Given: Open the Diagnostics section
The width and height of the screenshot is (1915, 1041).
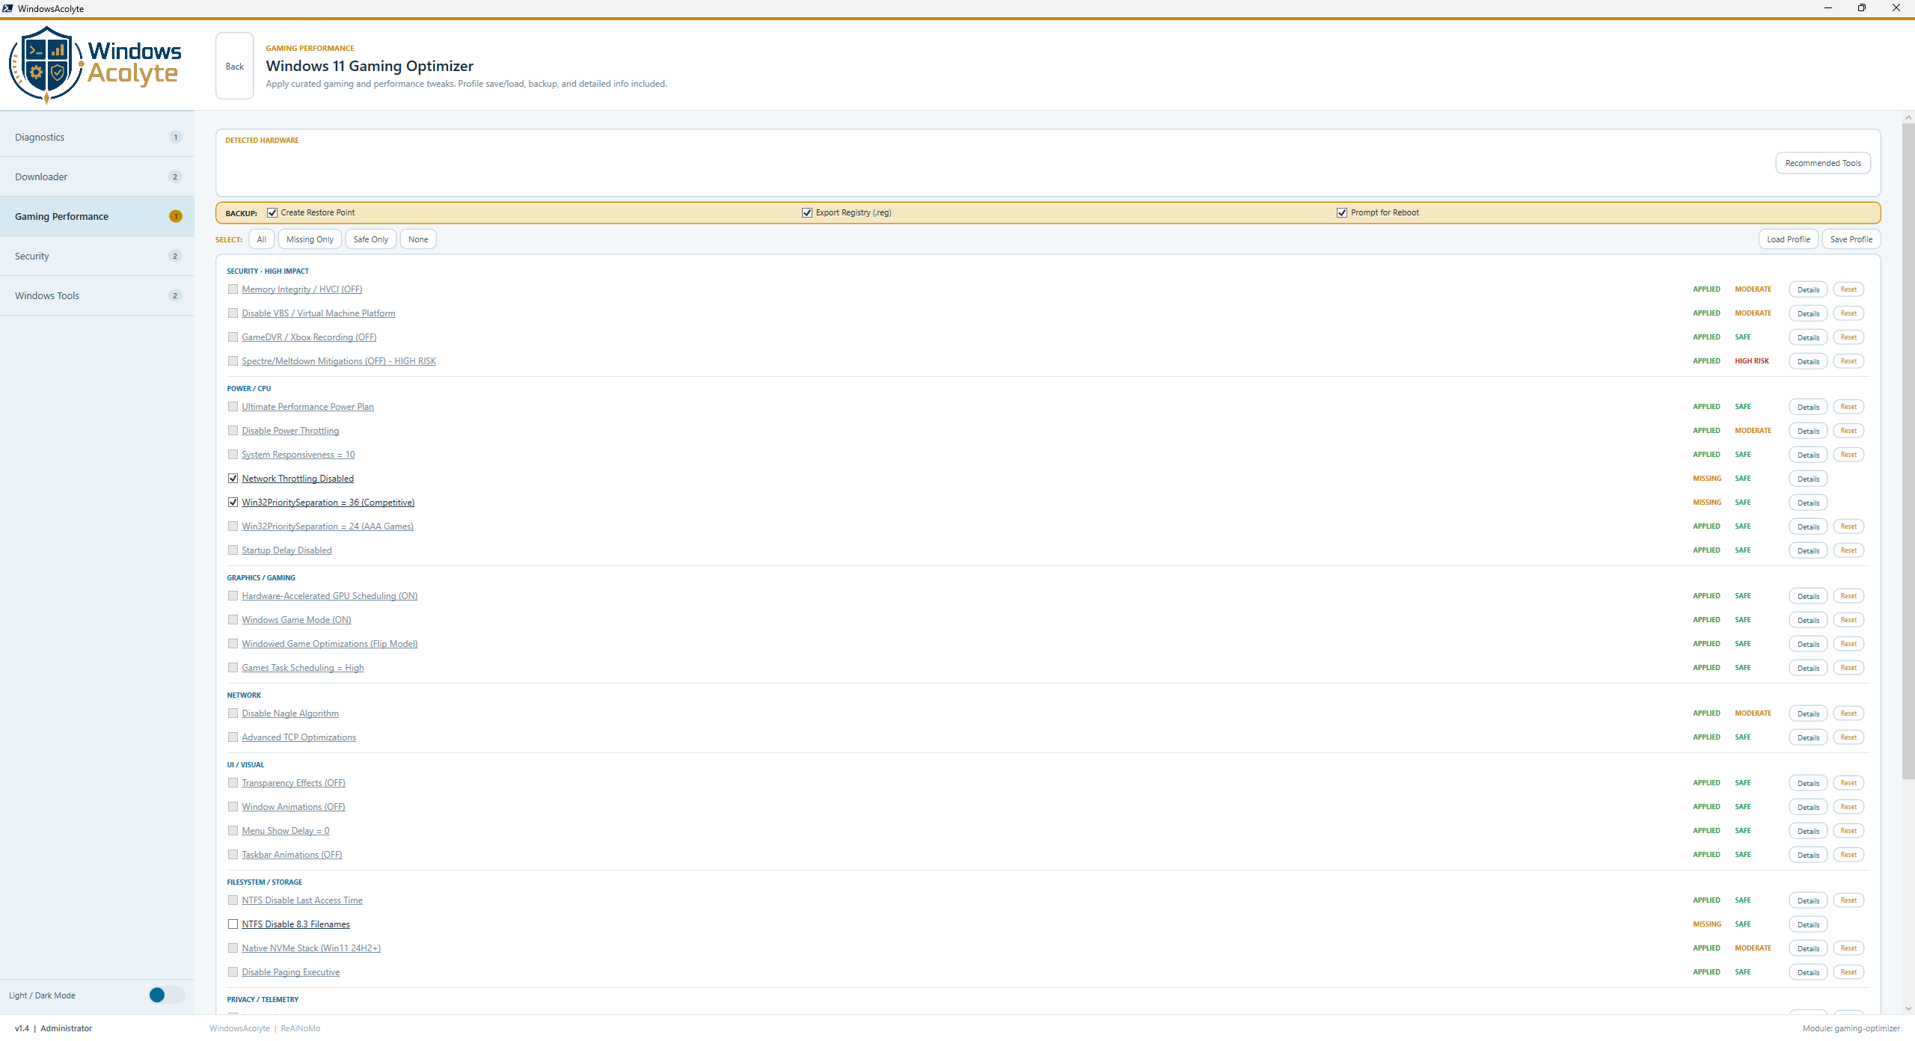Looking at the screenshot, I should 97,137.
